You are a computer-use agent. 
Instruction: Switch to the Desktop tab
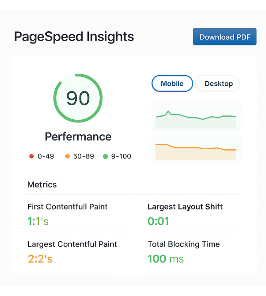click(x=217, y=83)
